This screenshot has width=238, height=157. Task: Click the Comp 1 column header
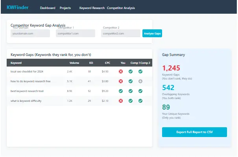pyautogui.click(x=135, y=63)
